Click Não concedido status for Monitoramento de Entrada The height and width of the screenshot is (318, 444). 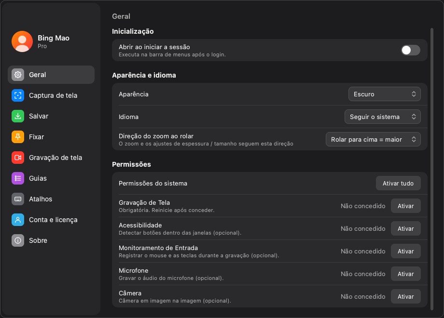(363, 252)
